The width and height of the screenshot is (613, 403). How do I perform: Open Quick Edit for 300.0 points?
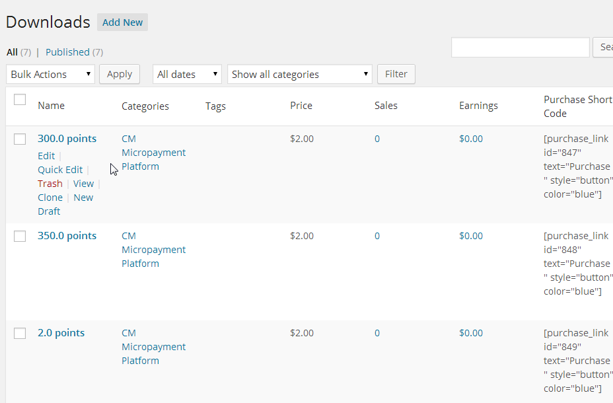[60, 170]
